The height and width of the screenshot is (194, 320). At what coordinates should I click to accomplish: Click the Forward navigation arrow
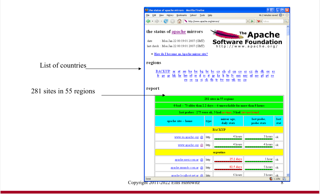pos(157,21)
